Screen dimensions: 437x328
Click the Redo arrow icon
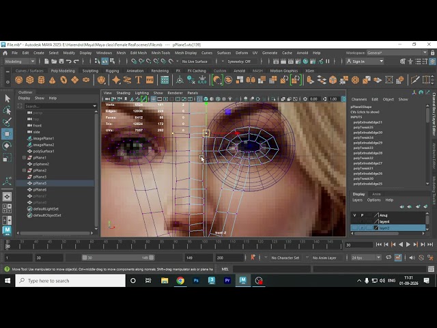pos(76,61)
